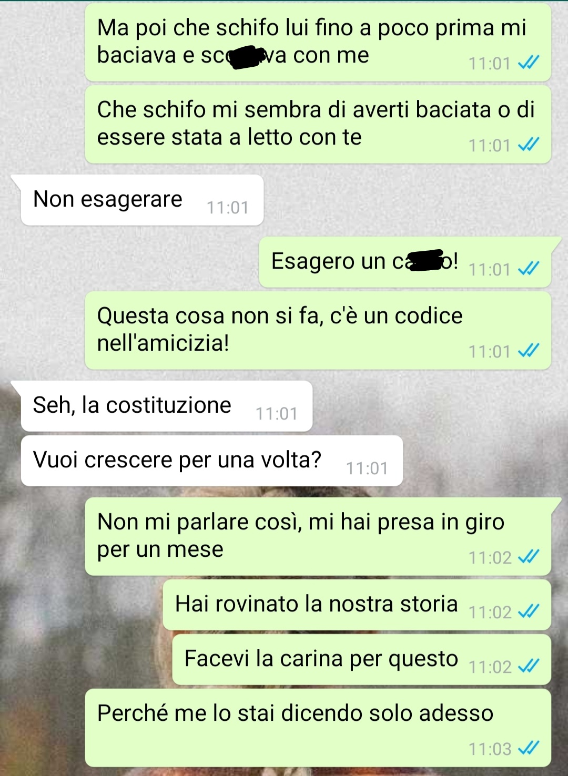Tap 11:03 timestamp on the last message

tap(490, 748)
